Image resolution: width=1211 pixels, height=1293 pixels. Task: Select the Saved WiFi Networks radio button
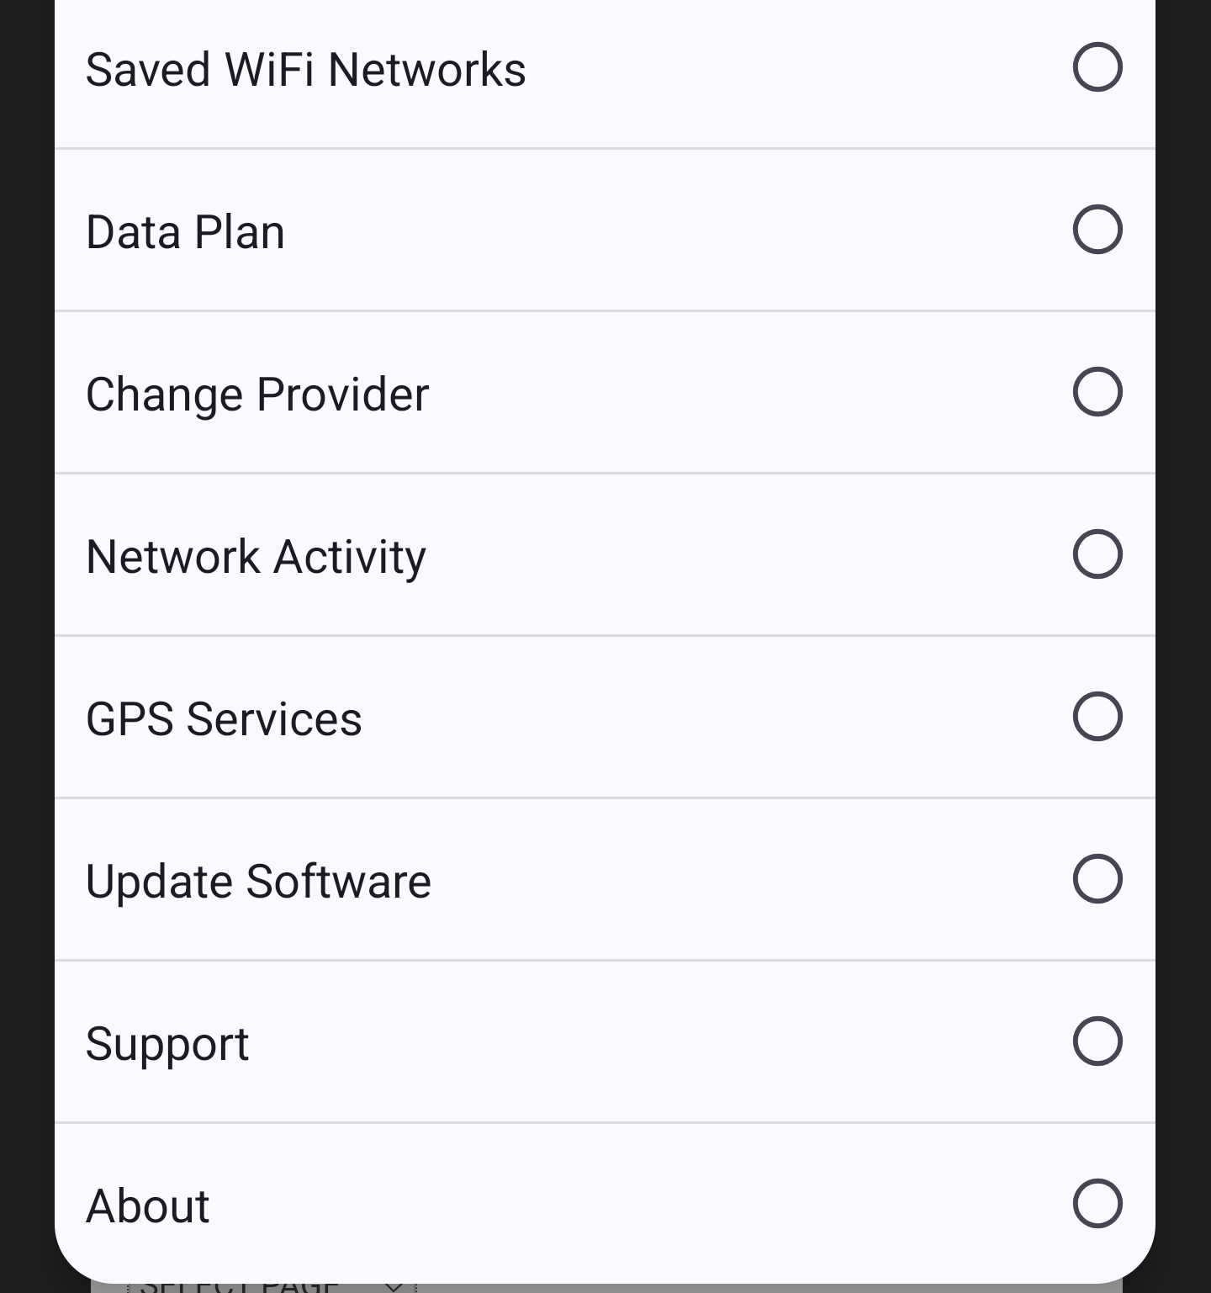click(1097, 67)
